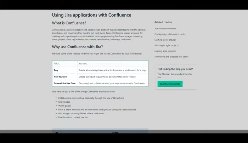Viewport: 248px width, 143px height.
Task: Open the Jira Software overview link
Action: point(165,29)
